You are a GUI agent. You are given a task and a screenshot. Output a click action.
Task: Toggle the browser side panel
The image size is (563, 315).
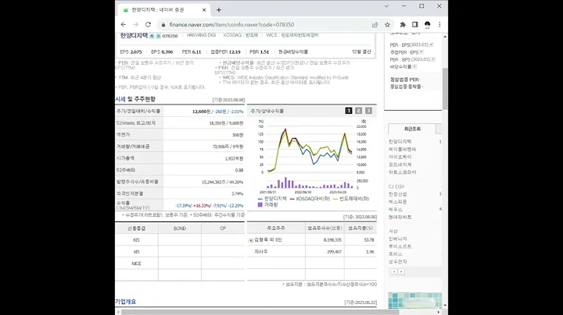pyautogui.click(x=414, y=25)
